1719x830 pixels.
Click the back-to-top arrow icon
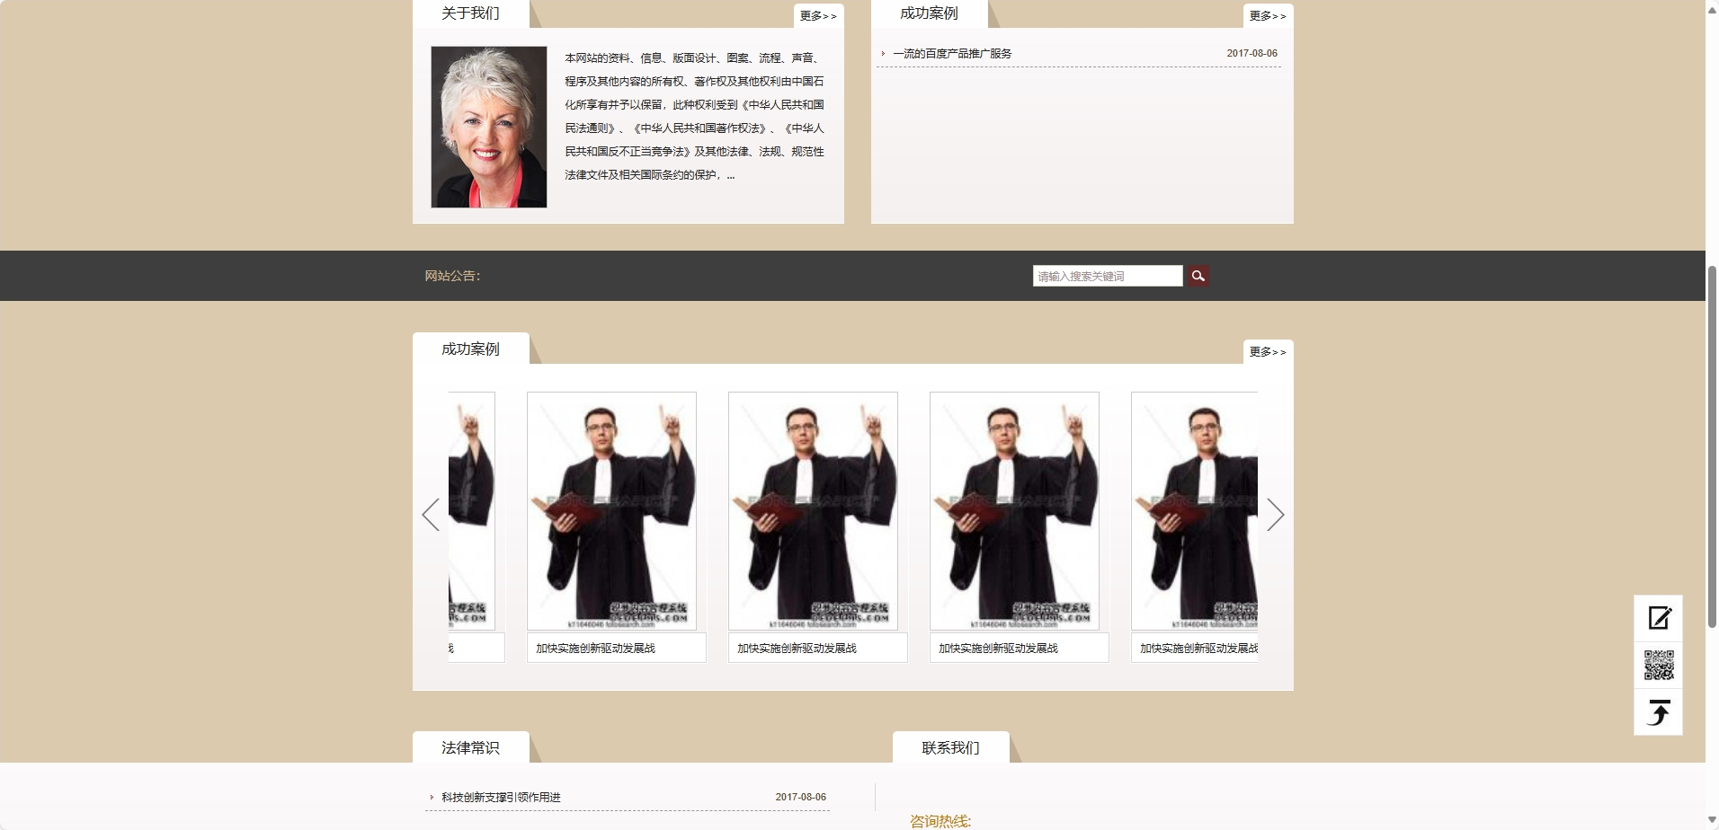point(1658,712)
